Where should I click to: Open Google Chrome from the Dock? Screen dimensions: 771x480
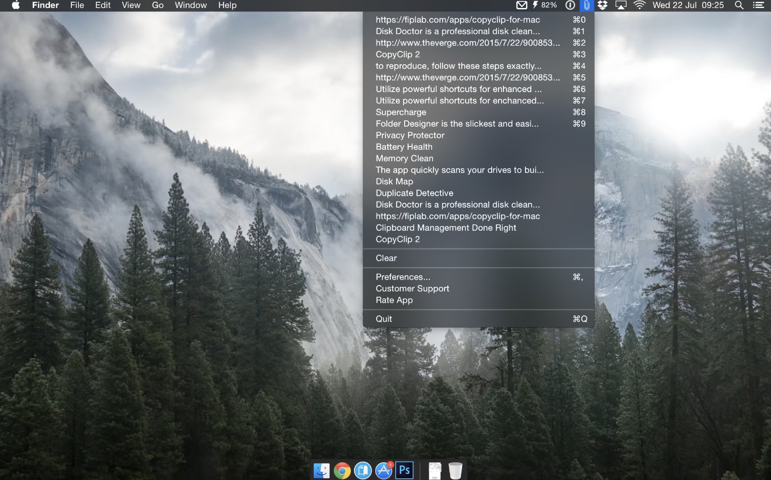coord(342,470)
